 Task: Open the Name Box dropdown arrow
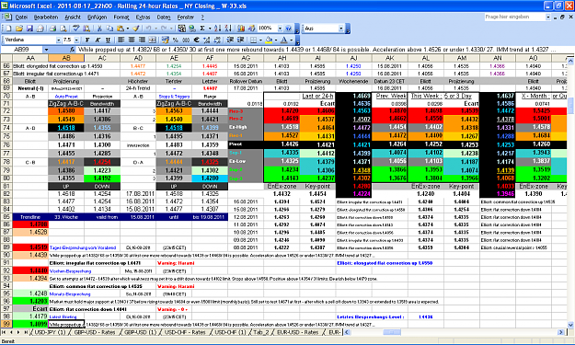pyautogui.click(x=46, y=50)
